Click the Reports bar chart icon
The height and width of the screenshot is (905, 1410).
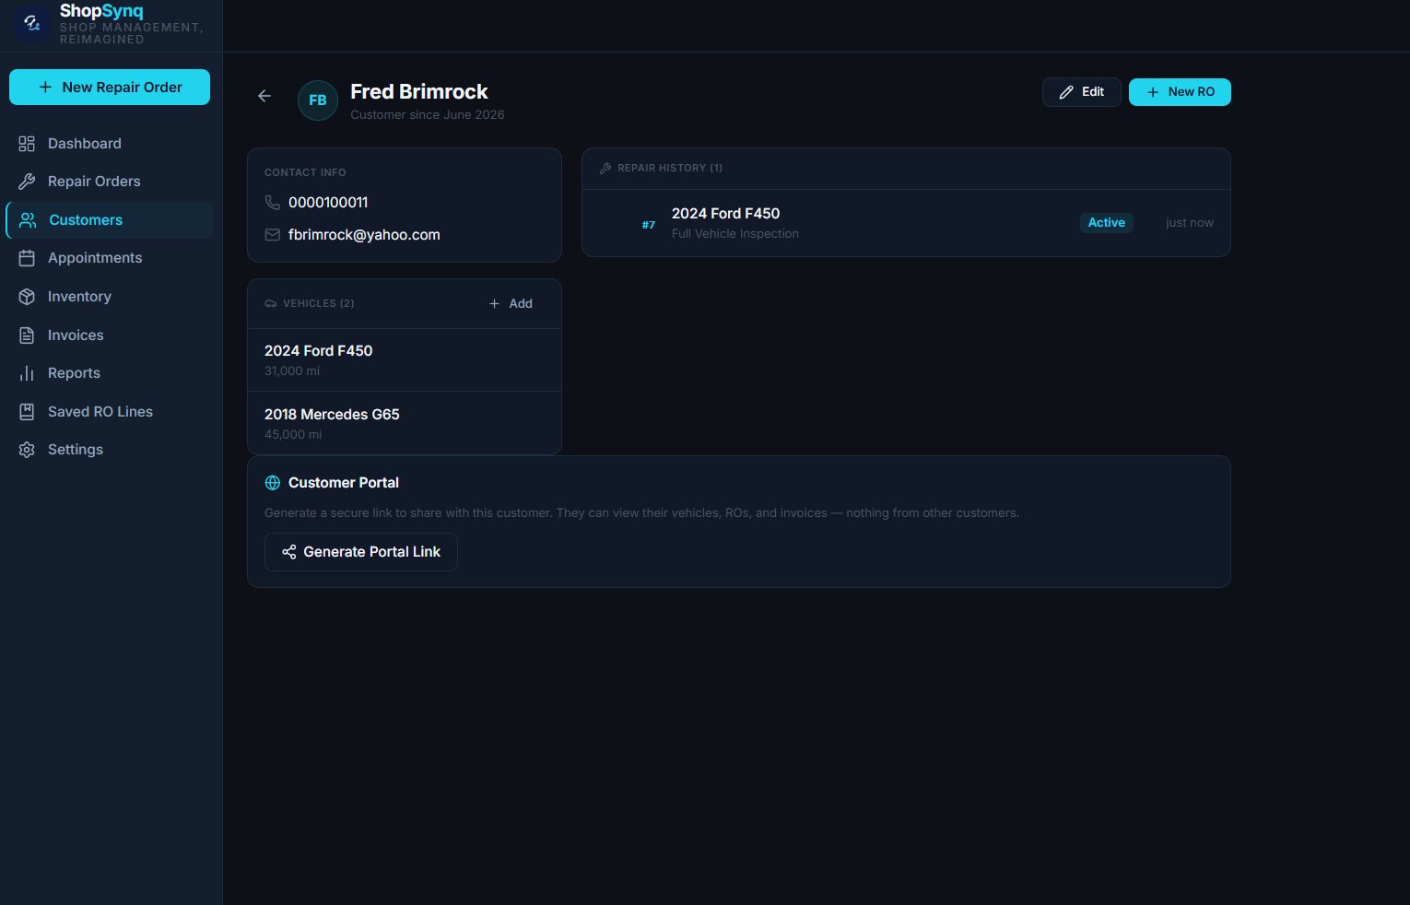coord(27,373)
